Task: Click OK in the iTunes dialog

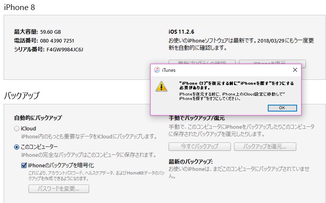Action: pyautogui.click(x=282, y=108)
